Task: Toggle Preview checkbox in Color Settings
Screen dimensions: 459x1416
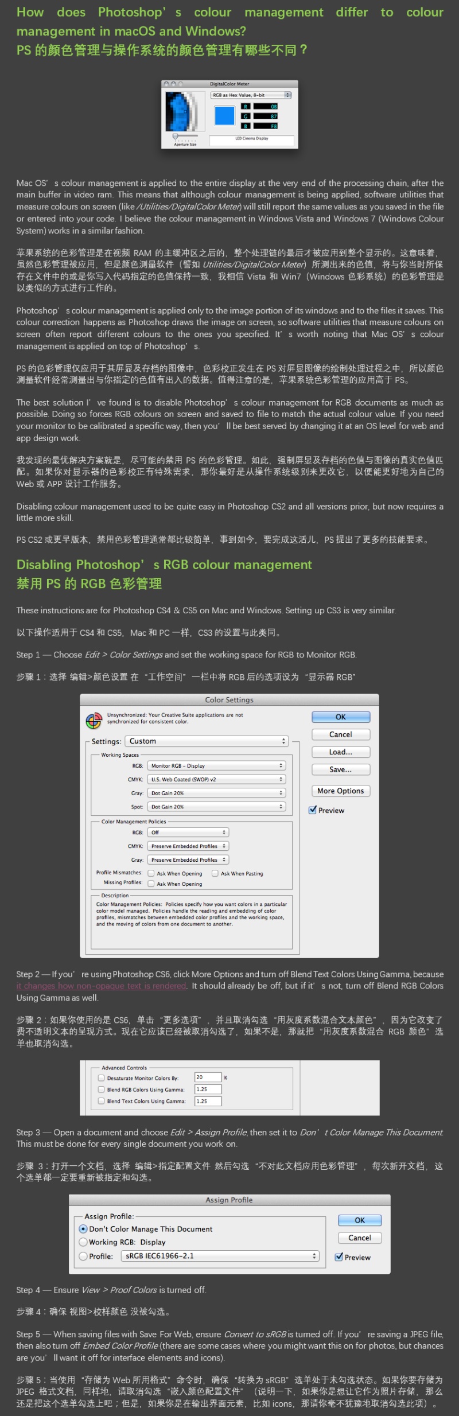Action: pos(313,810)
